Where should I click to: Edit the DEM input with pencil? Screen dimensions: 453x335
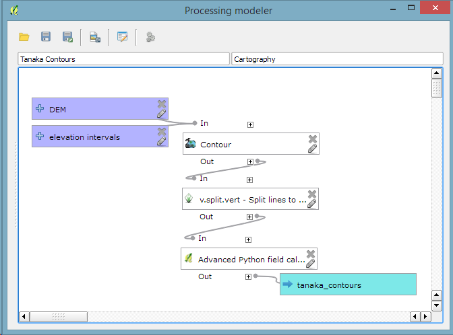coord(162,114)
